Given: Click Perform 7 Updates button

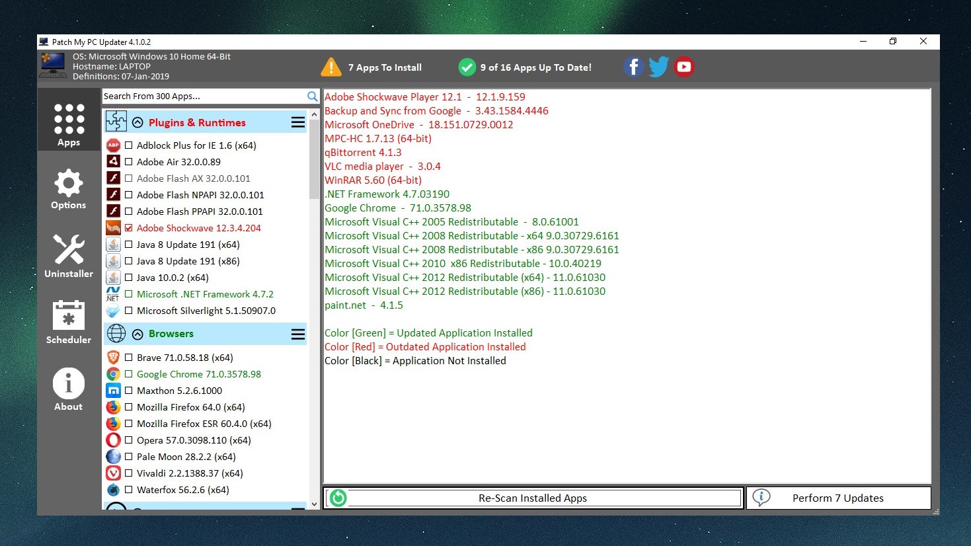Looking at the screenshot, I should (838, 498).
